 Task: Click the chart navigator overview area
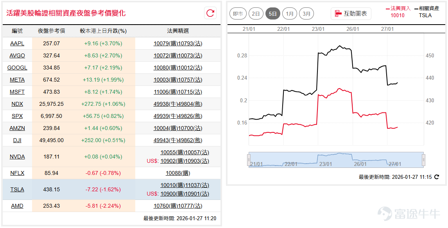pyautogui.click(x=336, y=160)
